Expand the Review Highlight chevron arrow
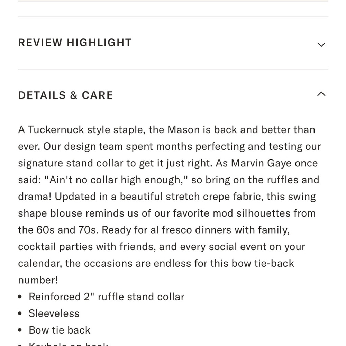346x346 pixels. tap(321, 44)
